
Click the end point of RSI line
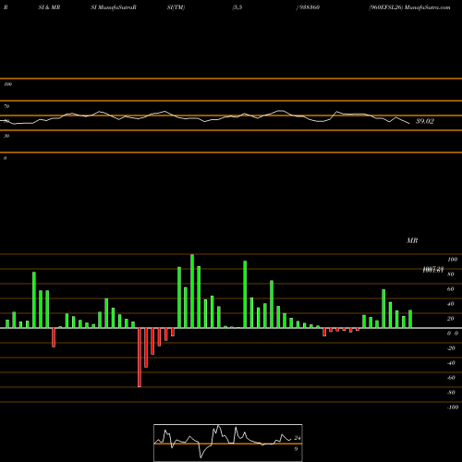tap(409, 124)
